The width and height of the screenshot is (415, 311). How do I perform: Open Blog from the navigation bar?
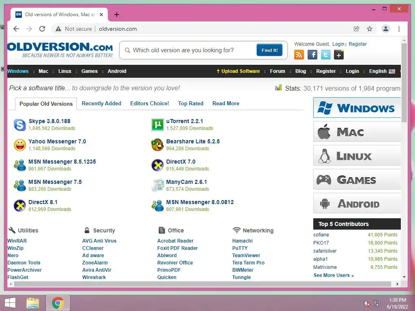(x=301, y=71)
